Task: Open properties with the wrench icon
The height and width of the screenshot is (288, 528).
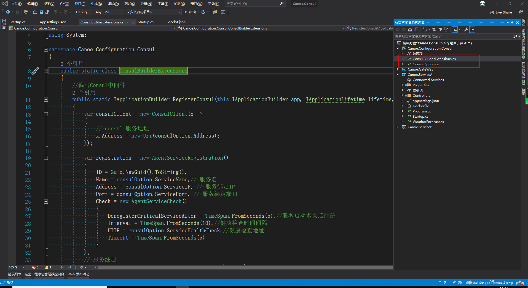Action: [466, 29]
